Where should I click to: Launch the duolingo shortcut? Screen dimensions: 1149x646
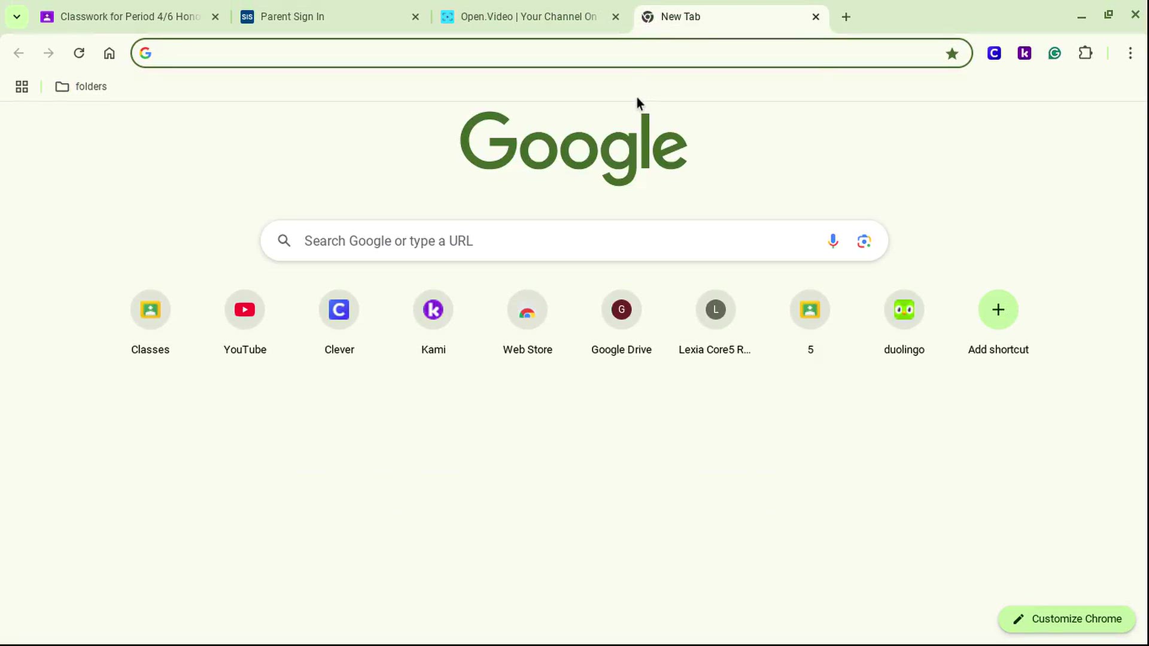coord(904,310)
